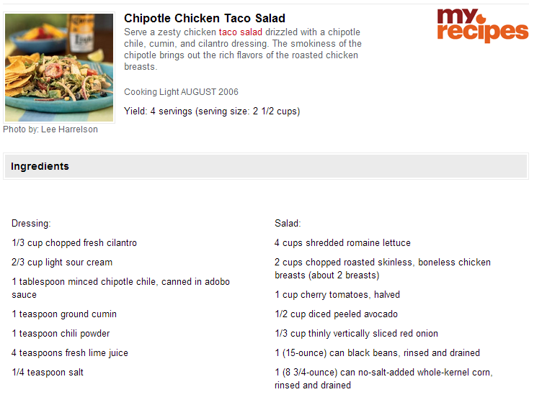Image resolution: width=542 pixels, height=410 pixels.
Task: Click the black beans ingredient line
Action: click(378, 353)
